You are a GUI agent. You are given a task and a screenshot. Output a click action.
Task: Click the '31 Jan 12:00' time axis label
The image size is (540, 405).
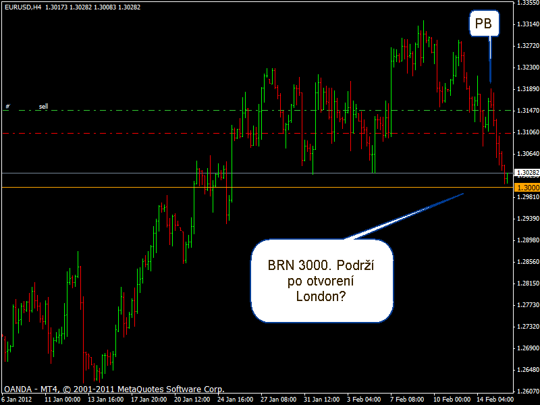point(321,400)
